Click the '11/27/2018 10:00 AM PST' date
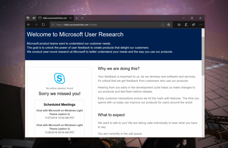The width and height of the screenshot is (228, 148). tap(59, 118)
